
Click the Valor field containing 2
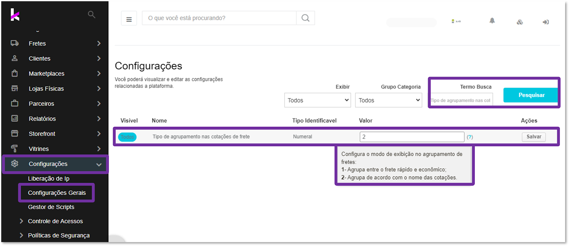pos(412,137)
